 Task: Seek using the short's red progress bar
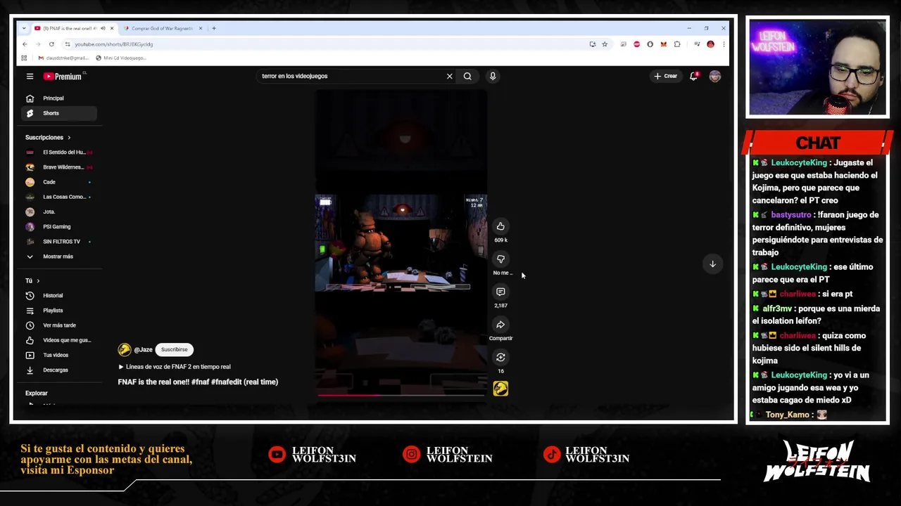pos(401,395)
